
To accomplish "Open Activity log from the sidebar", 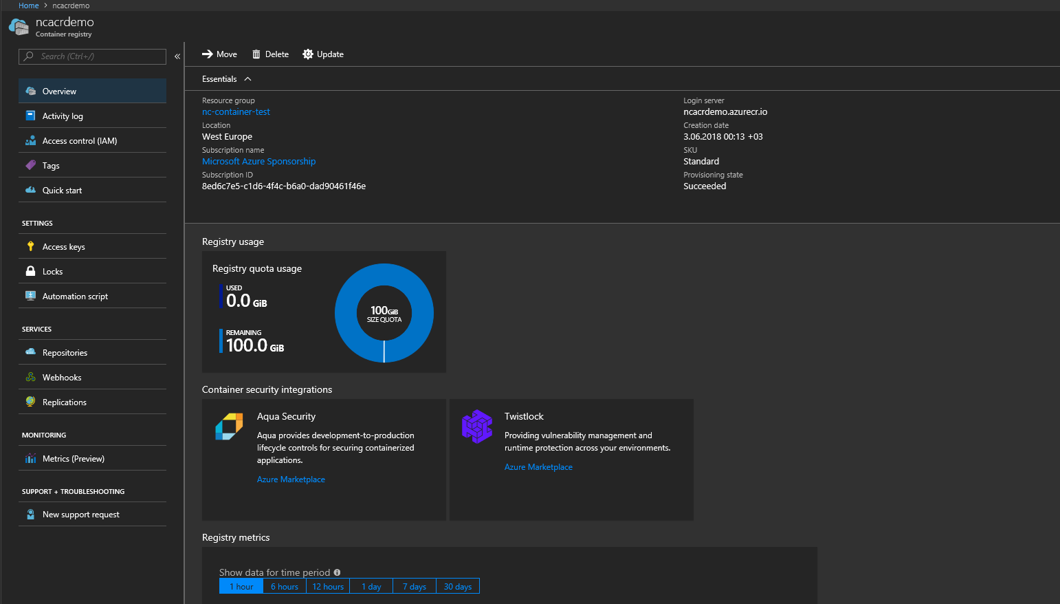I will tap(92, 116).
